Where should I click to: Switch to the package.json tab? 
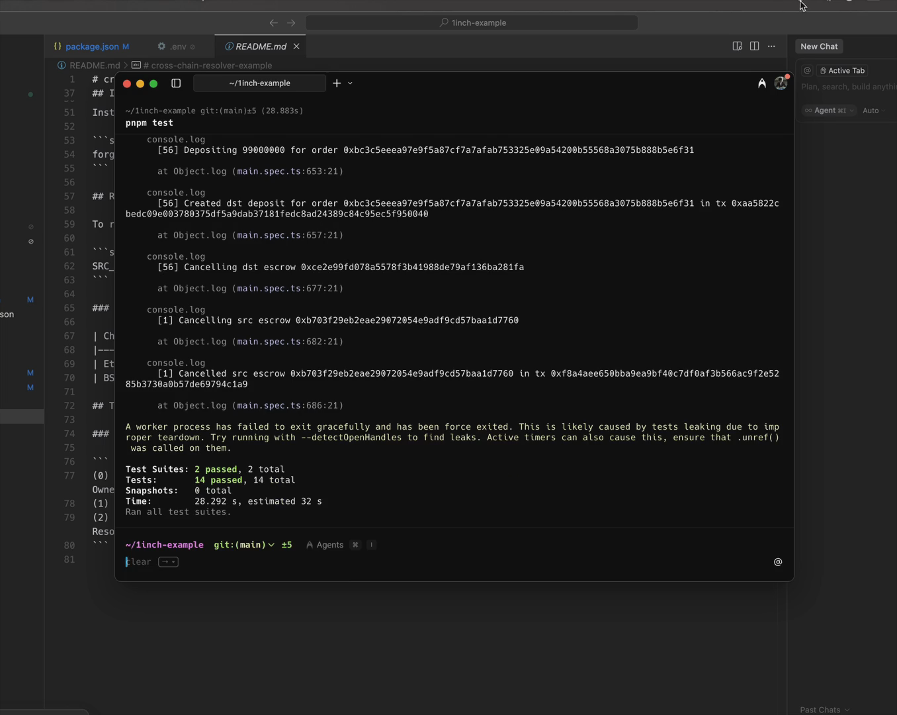[x=91, y=46]
